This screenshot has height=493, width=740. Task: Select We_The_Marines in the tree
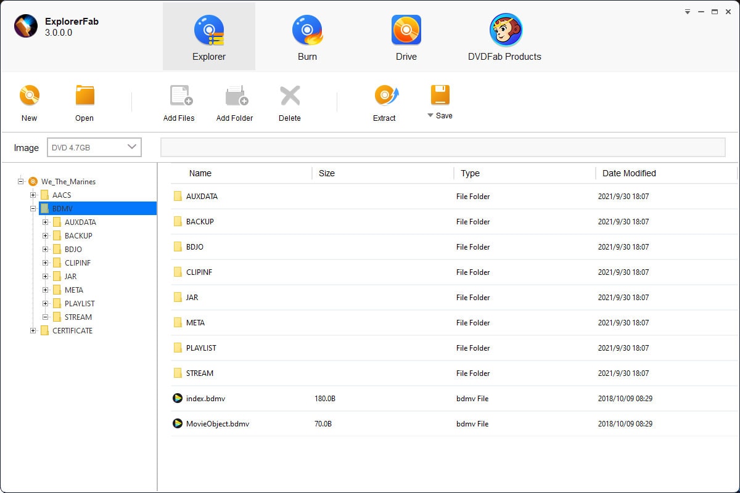click(68, 181)
